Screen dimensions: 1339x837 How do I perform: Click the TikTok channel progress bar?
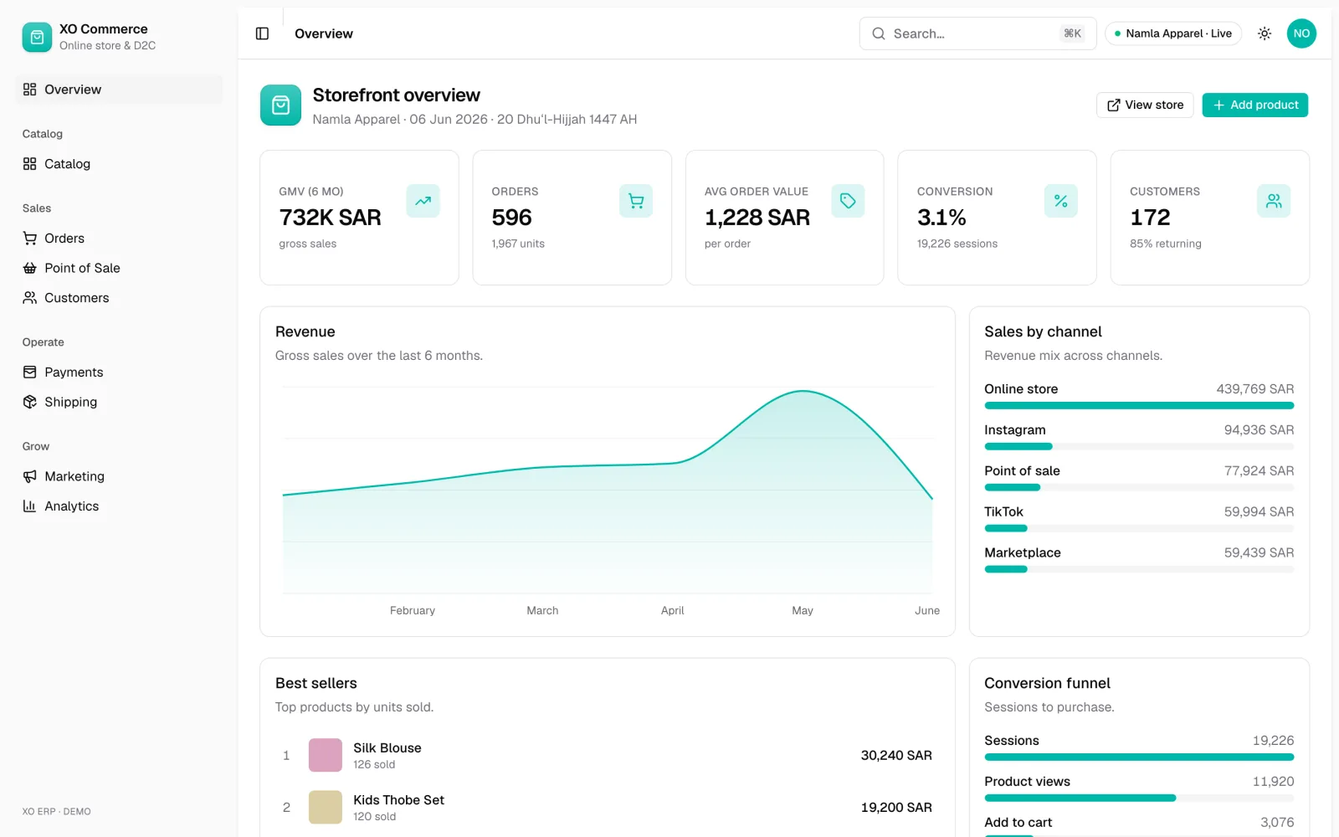click(x=1139, y=528)
